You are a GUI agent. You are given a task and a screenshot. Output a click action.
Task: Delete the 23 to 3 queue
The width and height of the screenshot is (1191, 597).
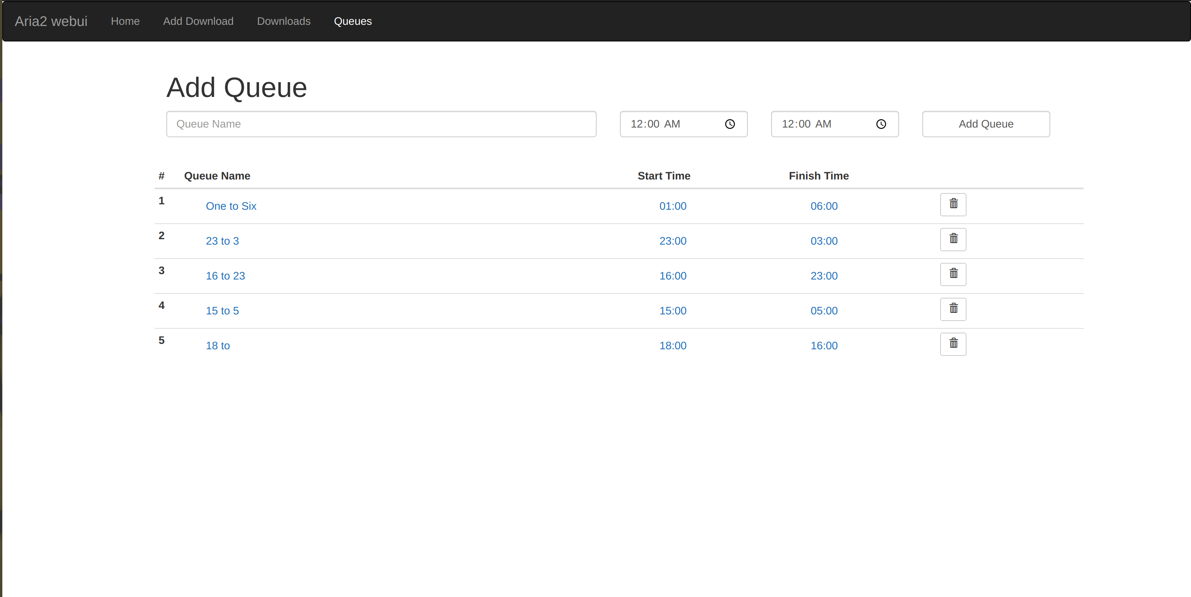tap(953, 239)
